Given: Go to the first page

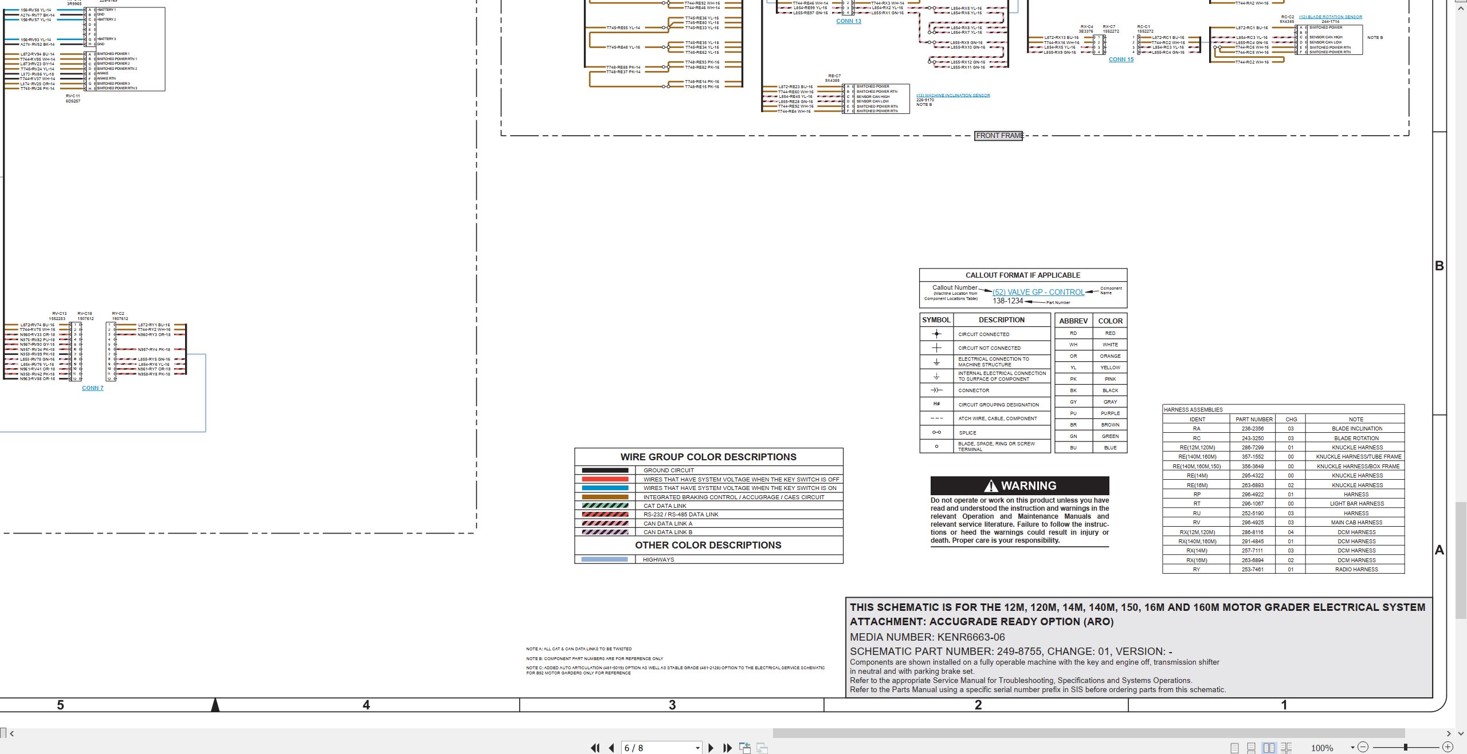Looking at the screenshot, I should [595, 748].
